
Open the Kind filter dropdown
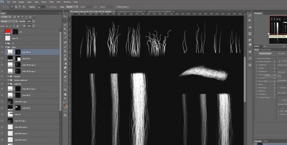(x=6, y=17)
